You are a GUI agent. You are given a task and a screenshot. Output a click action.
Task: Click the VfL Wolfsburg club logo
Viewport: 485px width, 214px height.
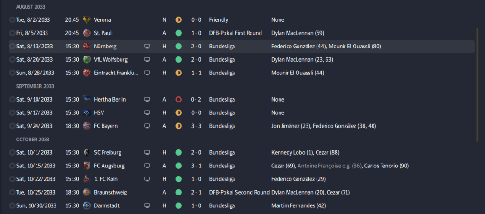point(86,60)
